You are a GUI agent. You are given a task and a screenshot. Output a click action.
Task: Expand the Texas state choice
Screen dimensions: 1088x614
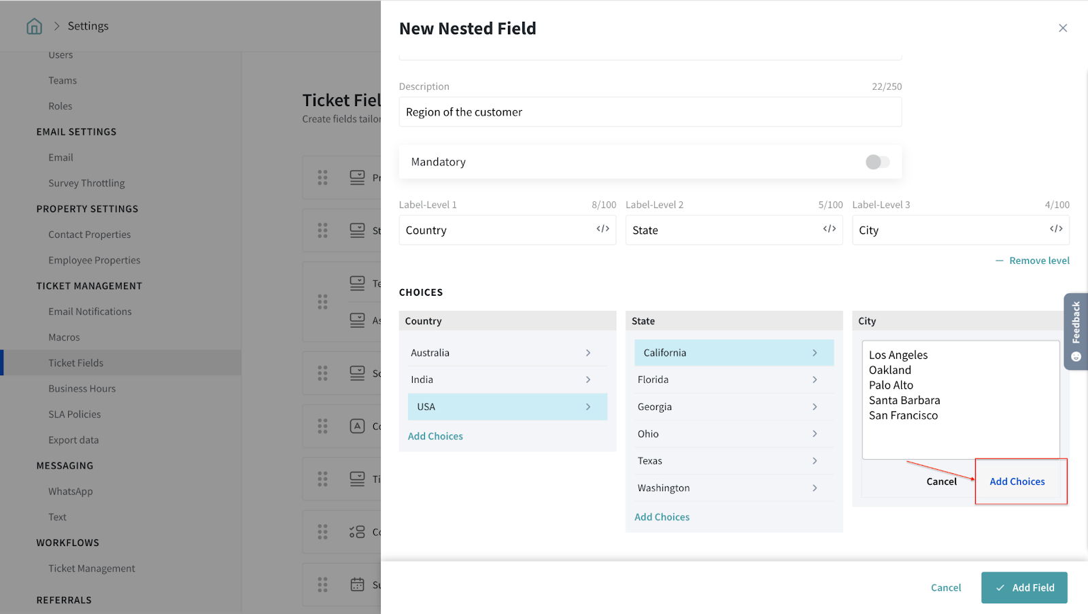point(814,461)
